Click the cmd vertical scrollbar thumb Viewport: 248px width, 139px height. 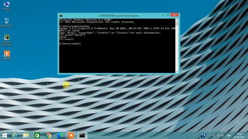(x=177, y=24)
